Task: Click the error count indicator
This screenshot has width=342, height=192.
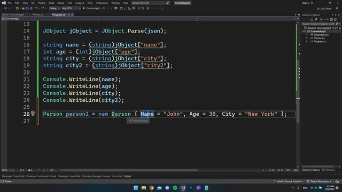Action: (x=22, y=170)
